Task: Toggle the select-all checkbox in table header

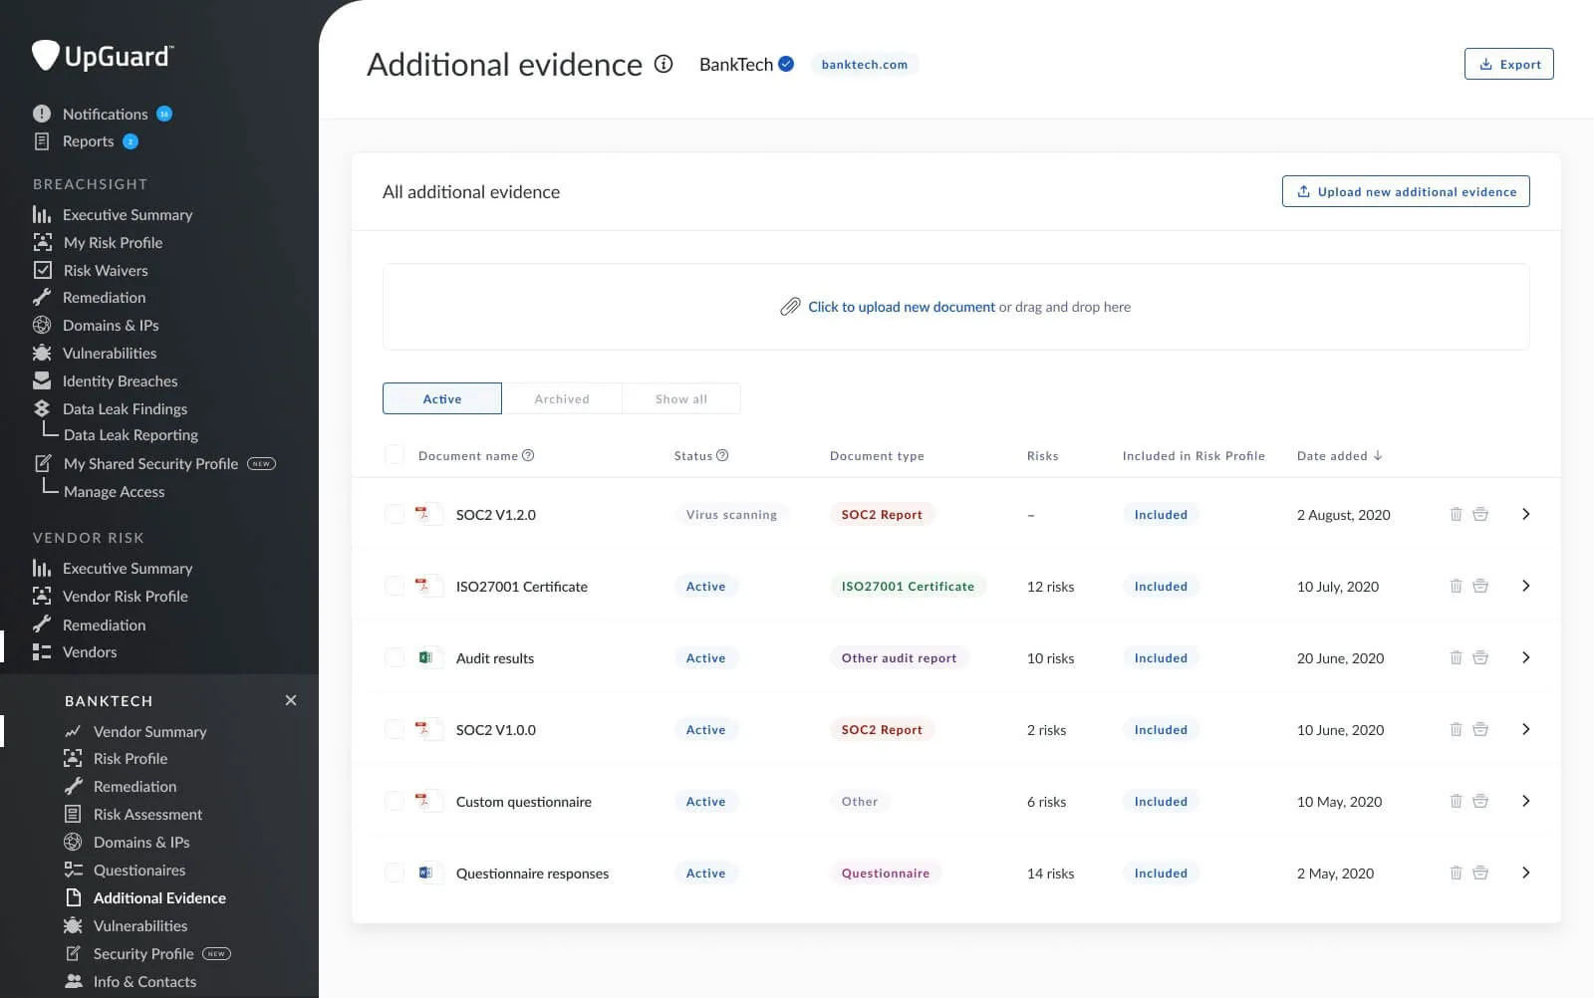Action: click(x=395, y=455)
